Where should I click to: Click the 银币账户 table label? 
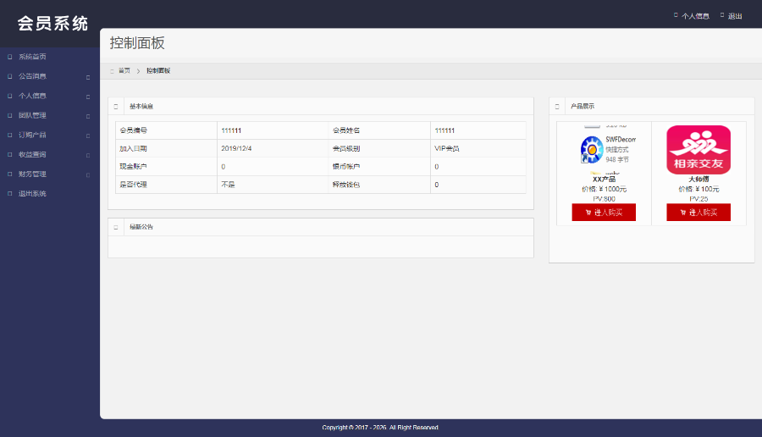(346, 166)
